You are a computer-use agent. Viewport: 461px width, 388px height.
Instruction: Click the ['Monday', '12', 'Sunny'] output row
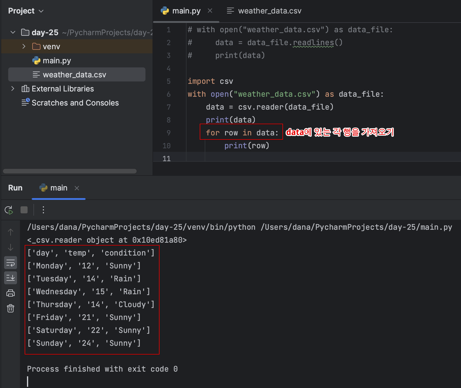click(84, 266)
